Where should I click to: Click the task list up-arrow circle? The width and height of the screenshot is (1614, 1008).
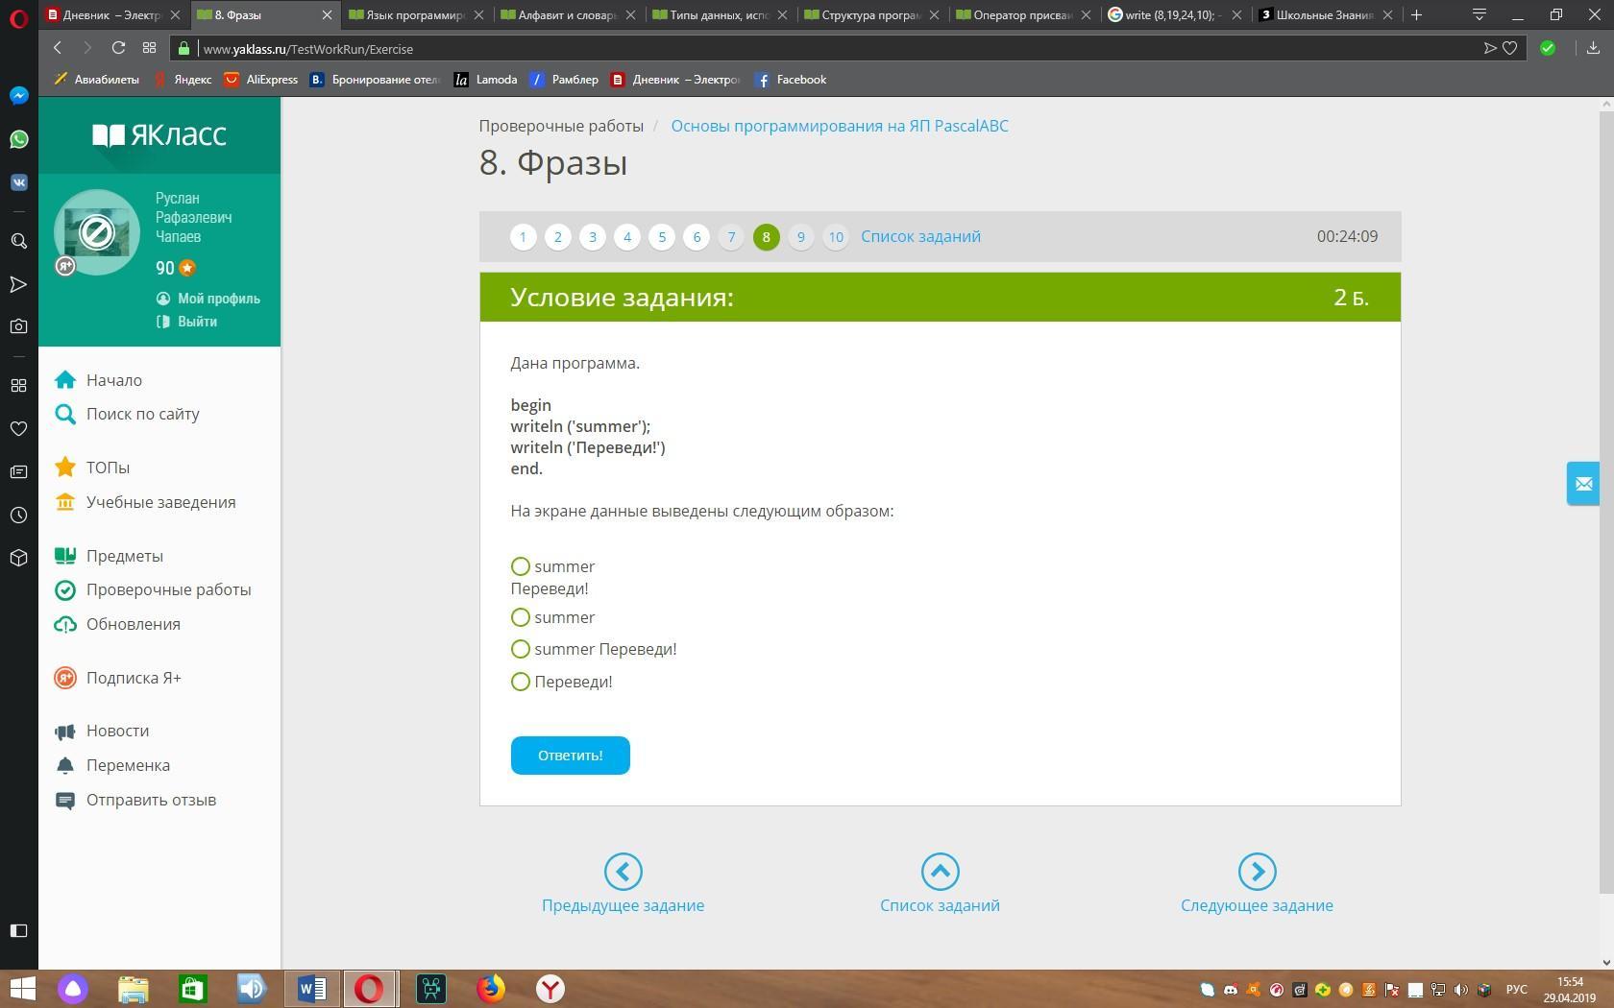click(940, 872)
